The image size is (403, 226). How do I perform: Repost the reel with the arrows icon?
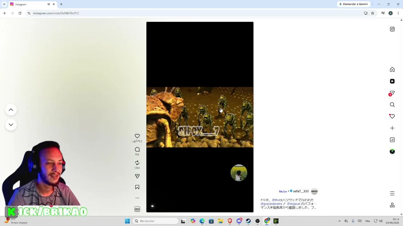point(137,163)
